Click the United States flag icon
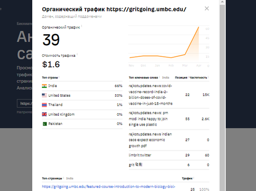The width and height of the screenshot is (256, 191). (x=44, y=95)
